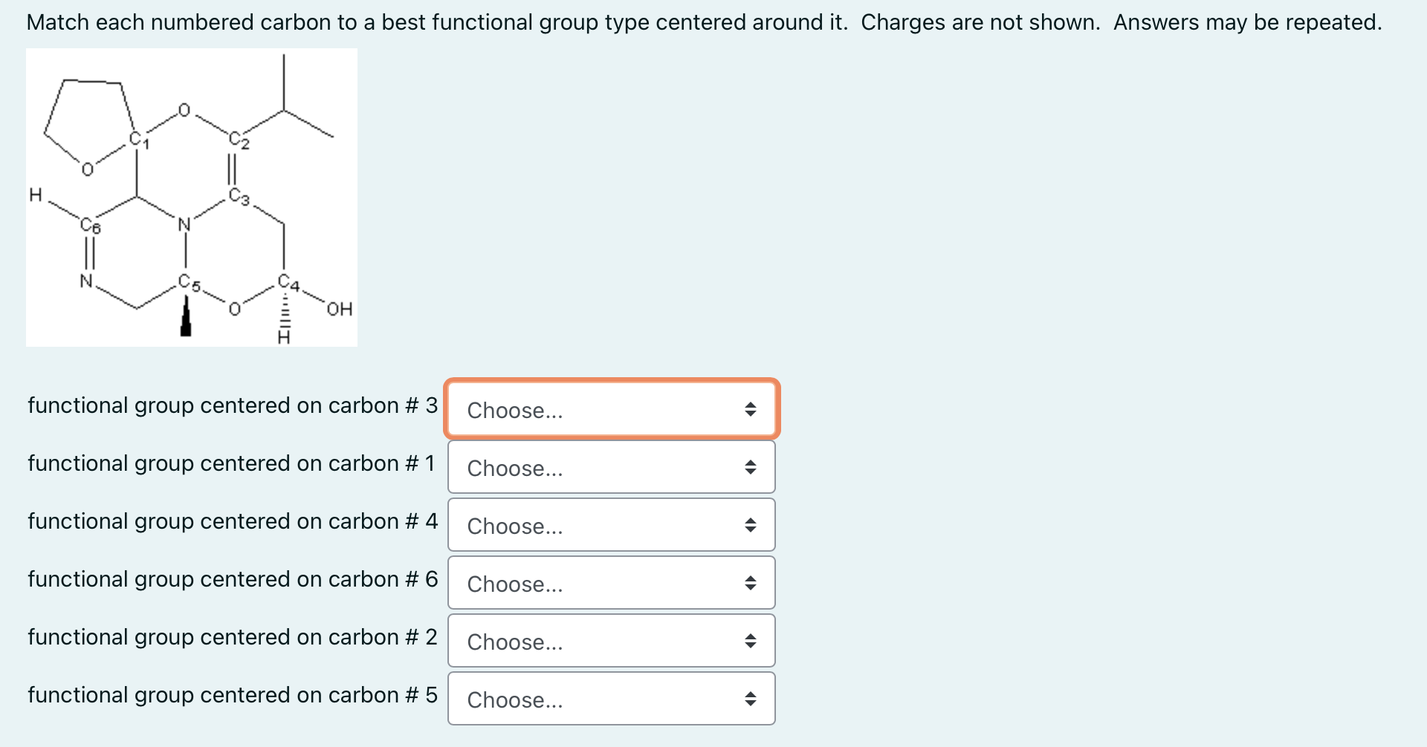Choose an answer for carbon # 5
The image size is (1427, 747).
coord(611,699)
